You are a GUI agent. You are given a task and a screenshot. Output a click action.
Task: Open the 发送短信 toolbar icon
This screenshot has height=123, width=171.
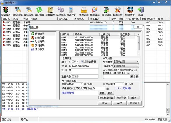point(29,10)
